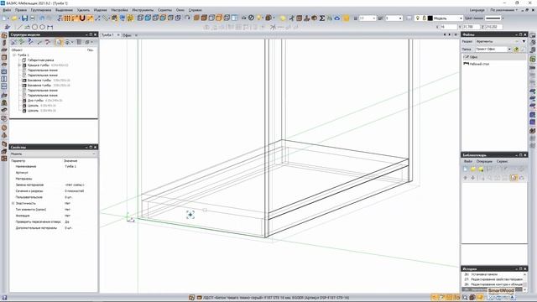537x302 pixels.
Task: Click the first circle tool icon
Action: [34, 27]
